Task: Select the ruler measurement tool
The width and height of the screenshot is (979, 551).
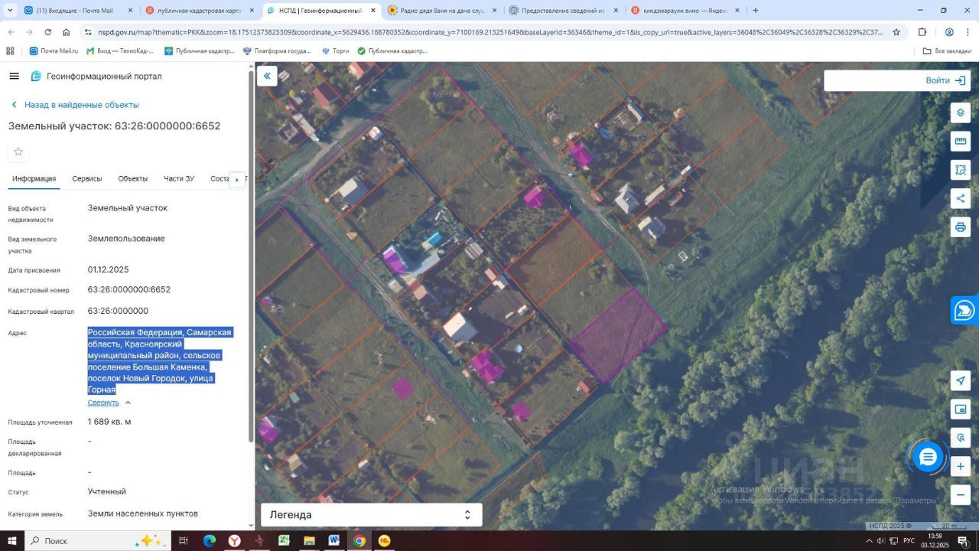Action: [961, 141]
